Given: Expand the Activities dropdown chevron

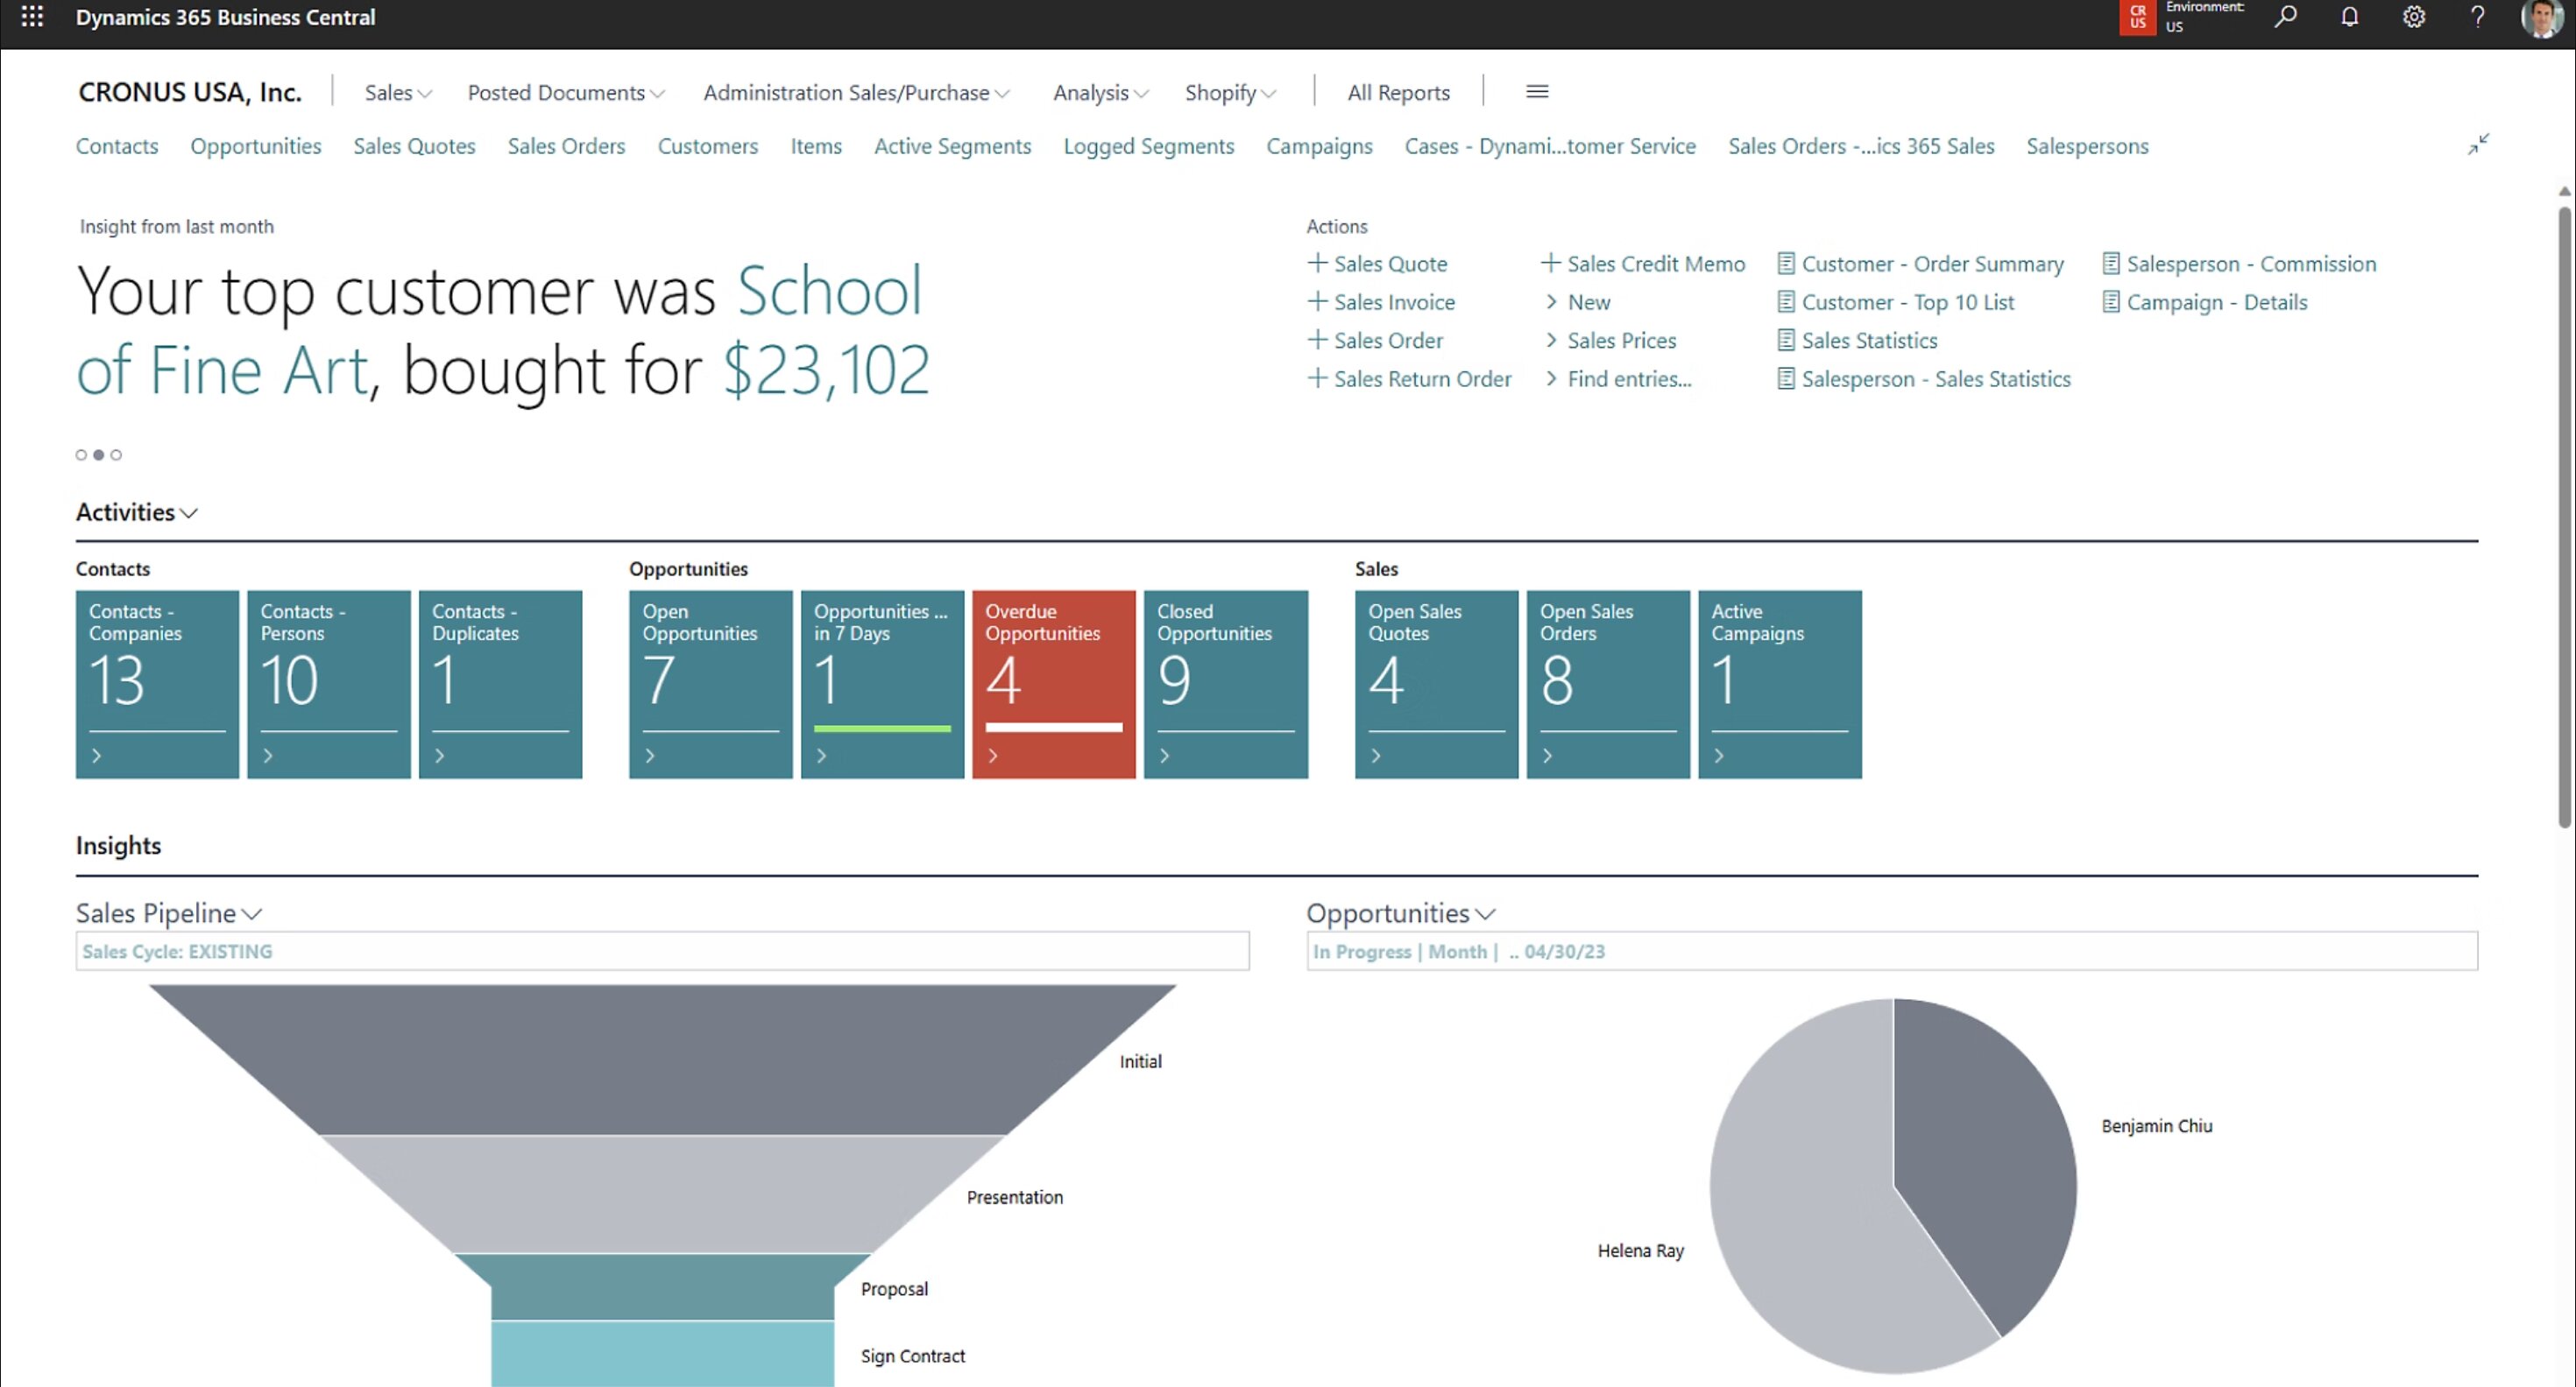Looking at the screenshot, I should coord(189,512).
